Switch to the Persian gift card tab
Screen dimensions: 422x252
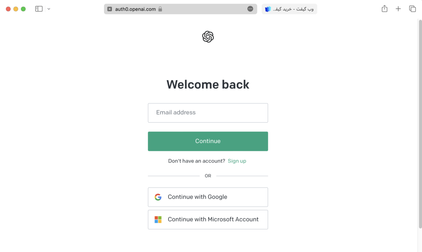[x=289, y=9]
